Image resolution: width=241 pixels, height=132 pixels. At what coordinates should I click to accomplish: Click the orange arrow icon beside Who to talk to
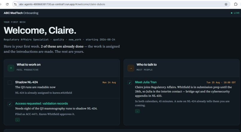131,68
